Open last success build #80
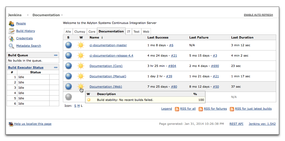Viewport: 285px width, 141px height. 174,87
